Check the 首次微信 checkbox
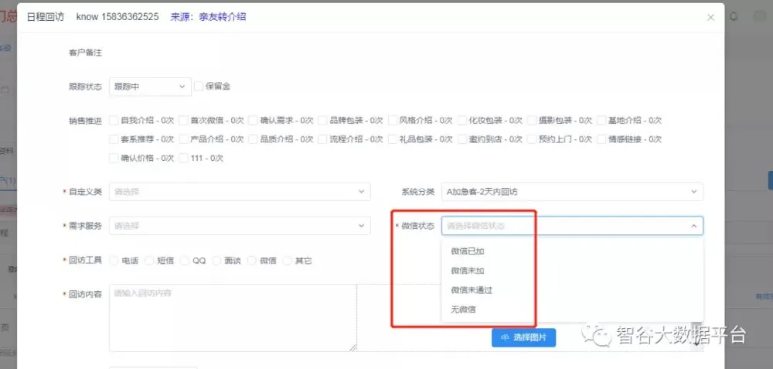The image size is (773, 369). (x=183, y=121)
